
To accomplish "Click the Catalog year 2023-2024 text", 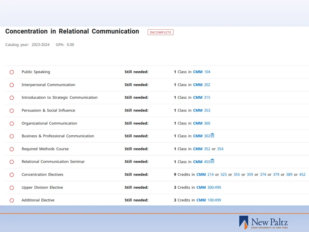I will [27, 45].
